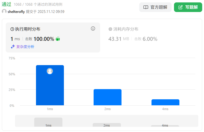Click the clapping hands icon beside 100.00%
This screenshot has height=132, width=204.
pyautogui.click(x=58, y=39)
